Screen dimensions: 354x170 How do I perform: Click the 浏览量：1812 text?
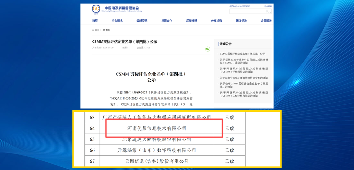[x=143, y=48]
